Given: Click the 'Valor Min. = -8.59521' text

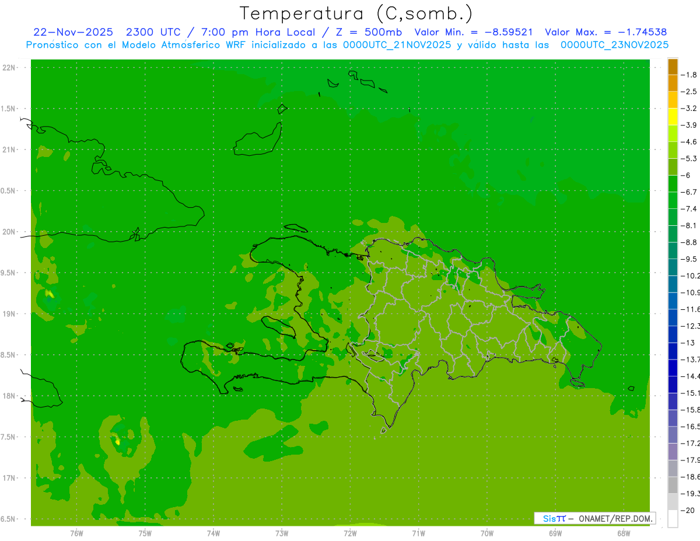Looking at the screenshot, I should (x=473, y=32).
